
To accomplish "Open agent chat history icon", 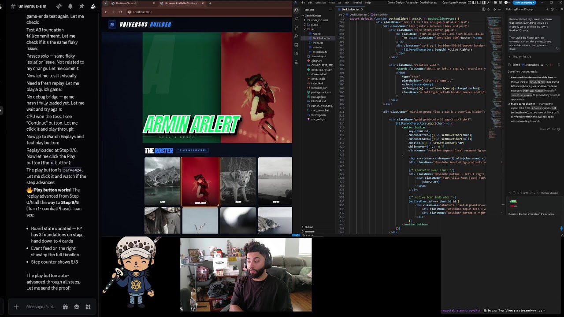I will point(551,9).
